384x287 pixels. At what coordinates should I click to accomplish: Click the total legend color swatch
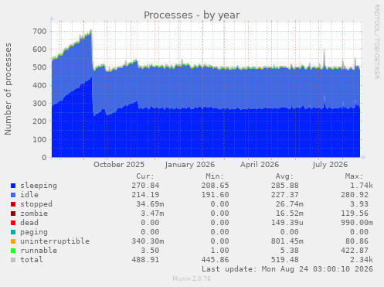(13, 260)
